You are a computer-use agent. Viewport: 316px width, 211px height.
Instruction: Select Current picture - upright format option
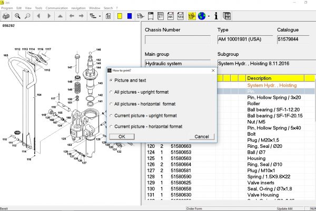tap(111, 116)
